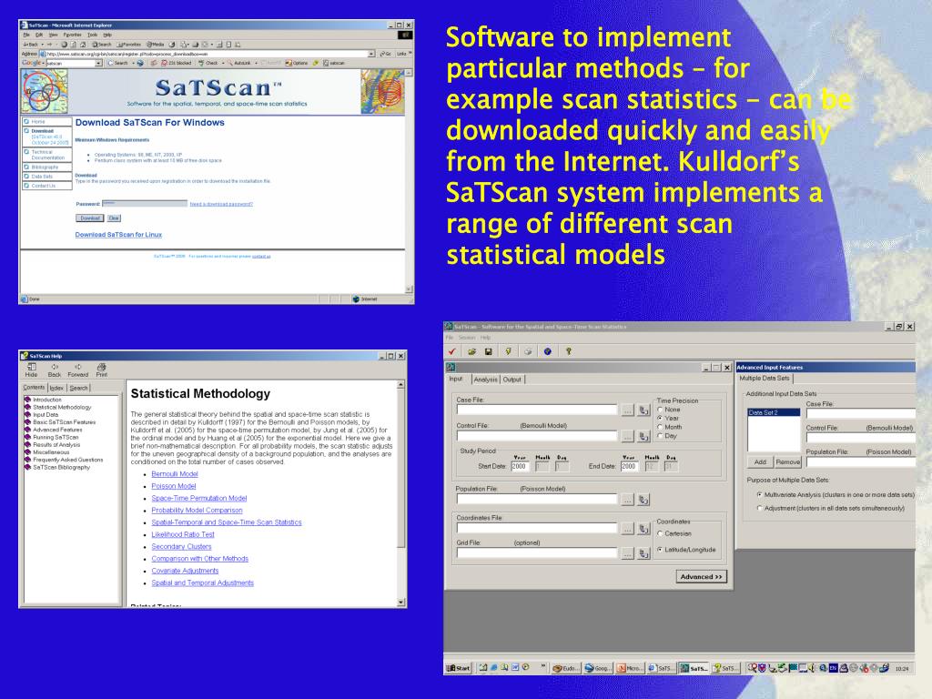
Task: Open the Likelihood Ratio Test help link
Action: point(183,534)
